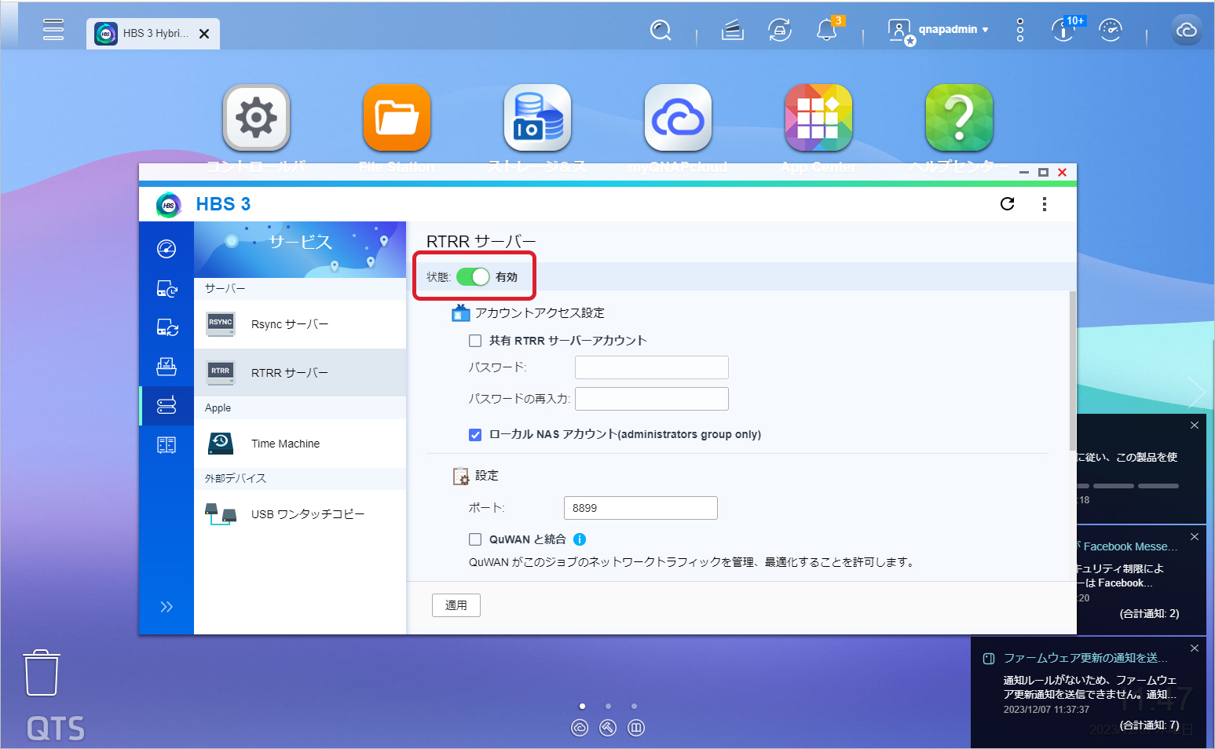Select Rsync サーバー in services list
The width and height of the screenshot is (1215, 749).
(300, 324)
